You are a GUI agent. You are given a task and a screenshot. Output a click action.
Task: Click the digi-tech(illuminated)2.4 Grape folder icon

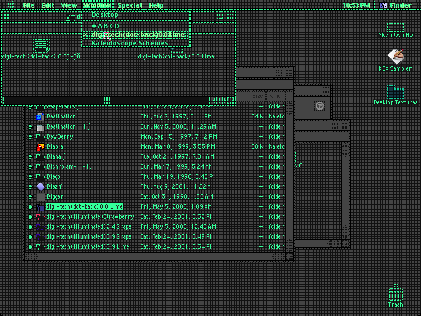tap(41, 227)
